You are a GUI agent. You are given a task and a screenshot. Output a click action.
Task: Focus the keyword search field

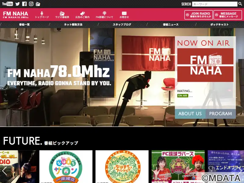(215, 4)
